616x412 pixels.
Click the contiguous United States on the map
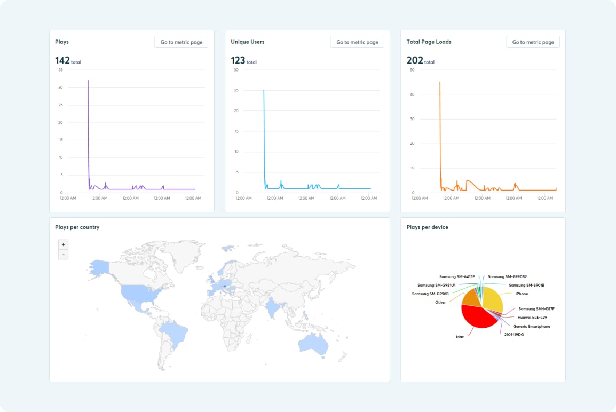coord(140,294)
